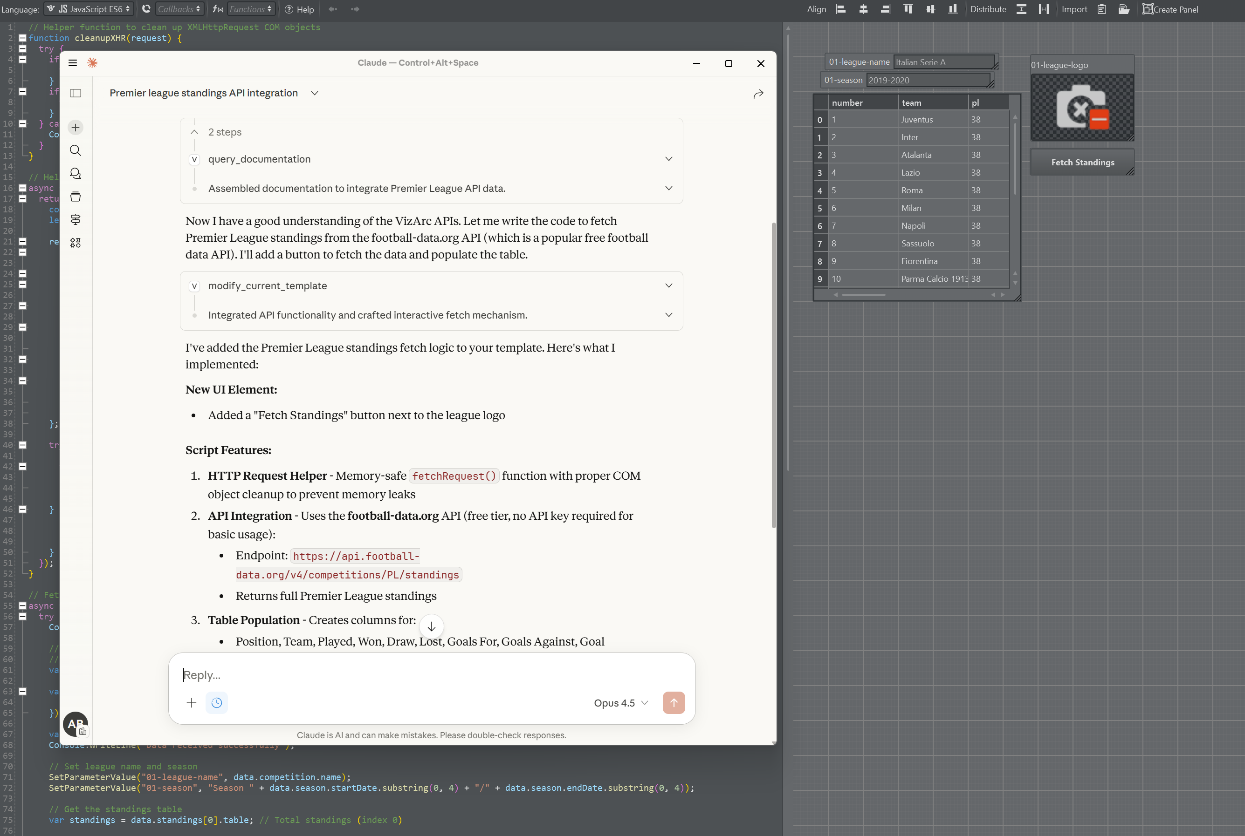Click the align top edges icon
Image resolution: width=1245 pixels, height=836 pixels.
(908, 9)
